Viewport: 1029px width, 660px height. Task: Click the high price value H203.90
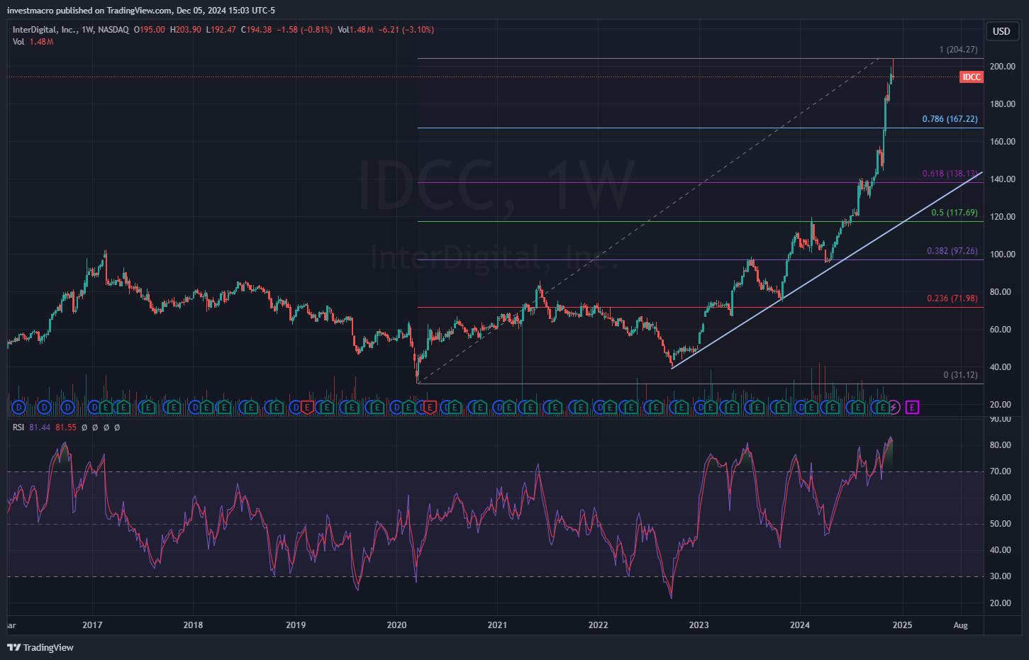click(x=186, y=30)
